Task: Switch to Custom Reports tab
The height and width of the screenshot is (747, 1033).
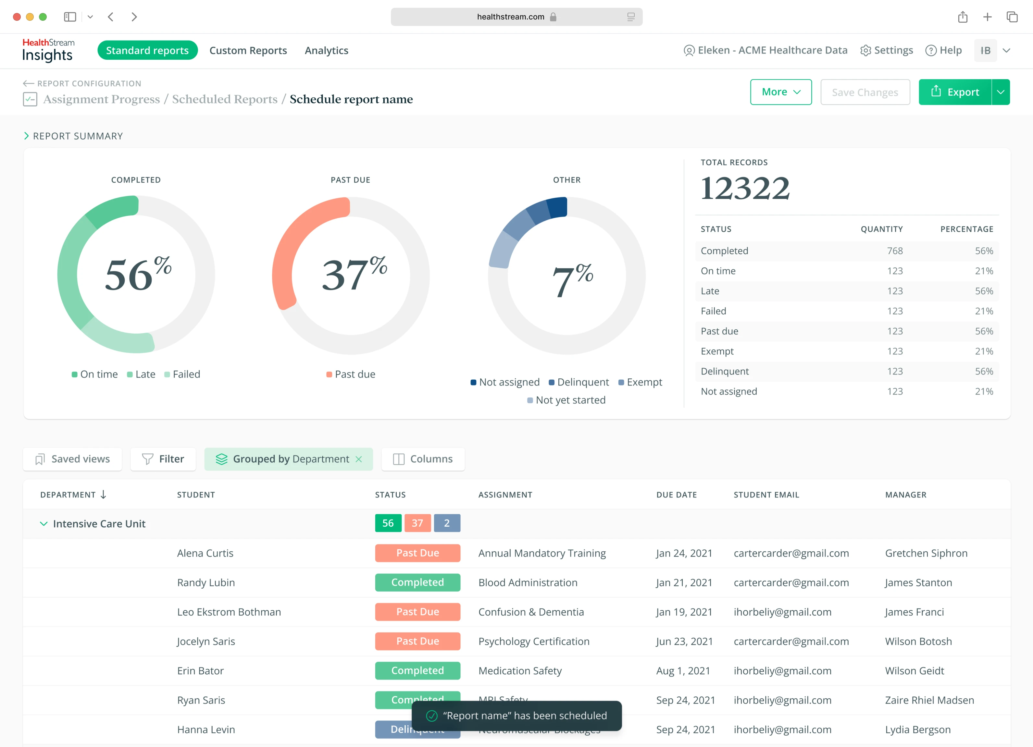Action: click(248, 51)
